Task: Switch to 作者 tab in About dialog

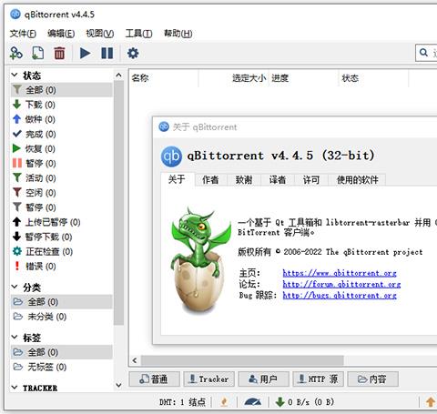Action: pos(210,180)
